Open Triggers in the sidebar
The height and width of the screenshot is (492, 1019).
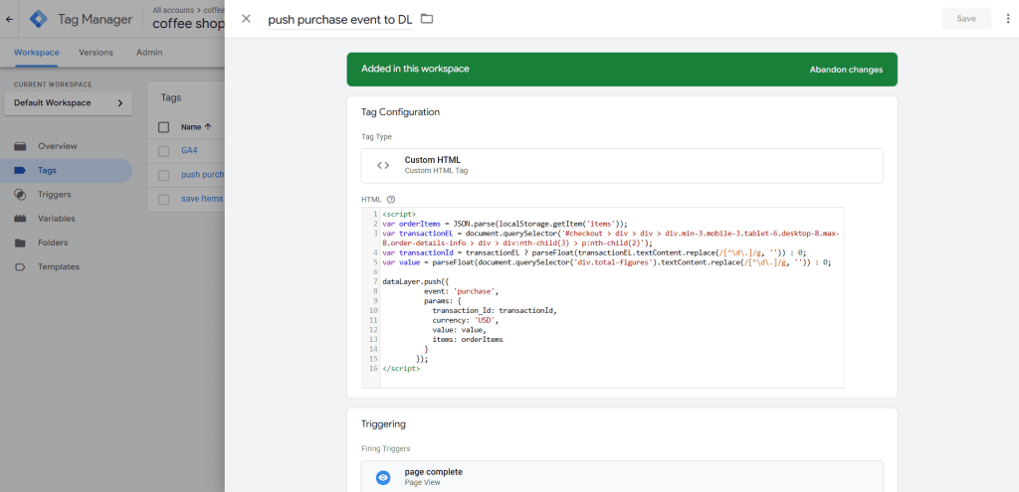(x=55, y=195)
